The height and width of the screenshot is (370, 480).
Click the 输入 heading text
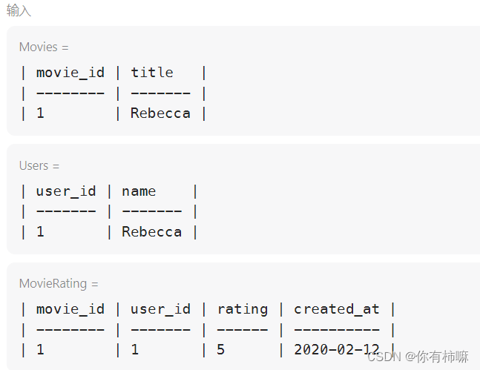click(19, 10)
